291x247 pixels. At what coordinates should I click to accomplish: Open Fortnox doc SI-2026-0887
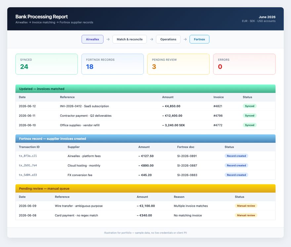click(x=187, y=166)
